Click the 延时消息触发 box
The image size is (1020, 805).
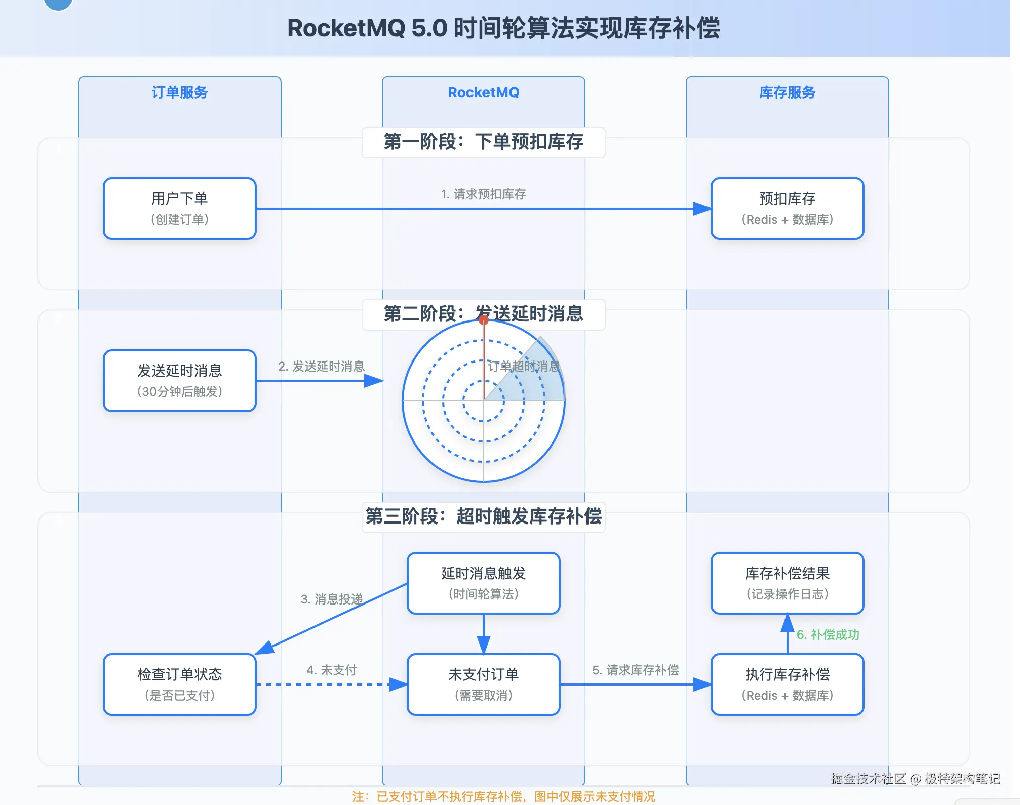(483, 583)
